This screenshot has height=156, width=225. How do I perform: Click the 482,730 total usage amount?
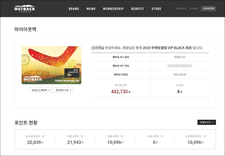(x=121, y=91)
